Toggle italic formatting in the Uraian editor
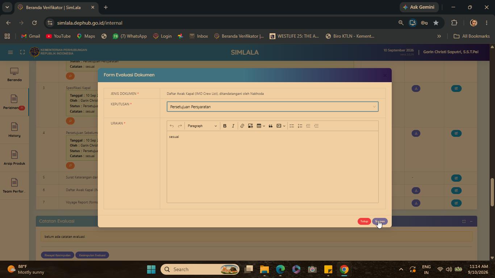495x278 pixels. 233,126
